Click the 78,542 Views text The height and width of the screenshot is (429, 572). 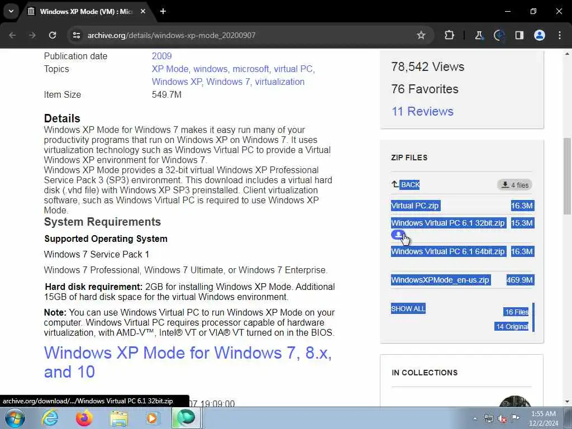tap(427, 67)
